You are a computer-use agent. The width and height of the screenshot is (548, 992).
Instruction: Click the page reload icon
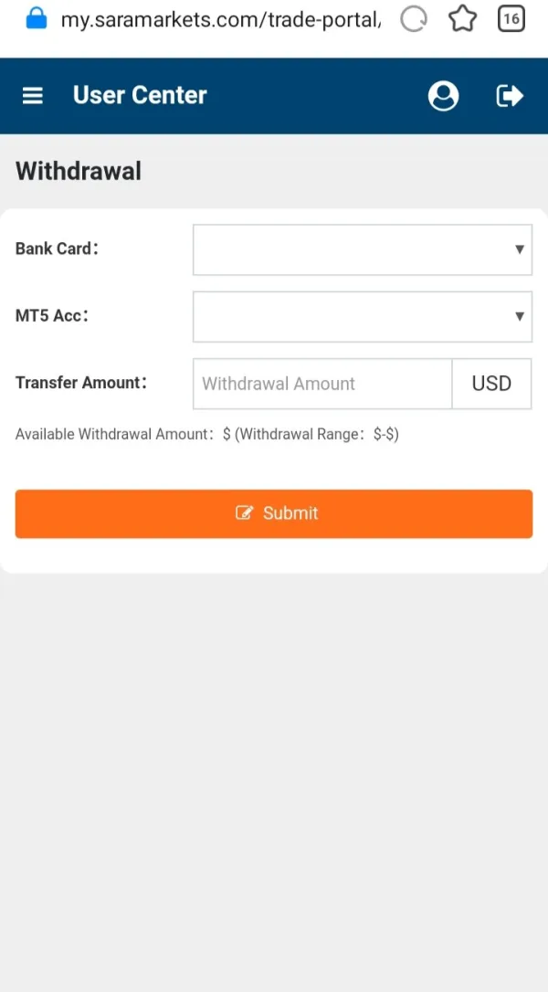414,19
